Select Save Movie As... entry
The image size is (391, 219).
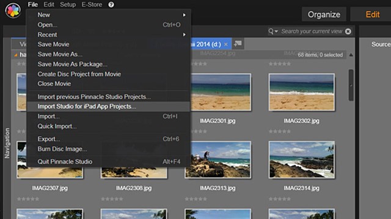point(109,54)
